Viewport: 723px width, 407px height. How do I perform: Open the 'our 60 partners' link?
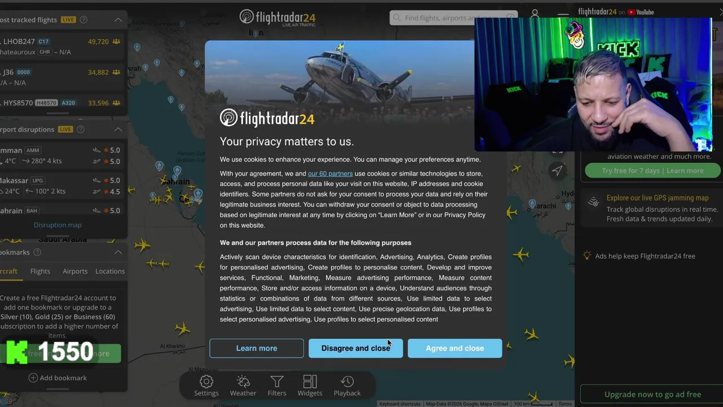tap(330, 174)
